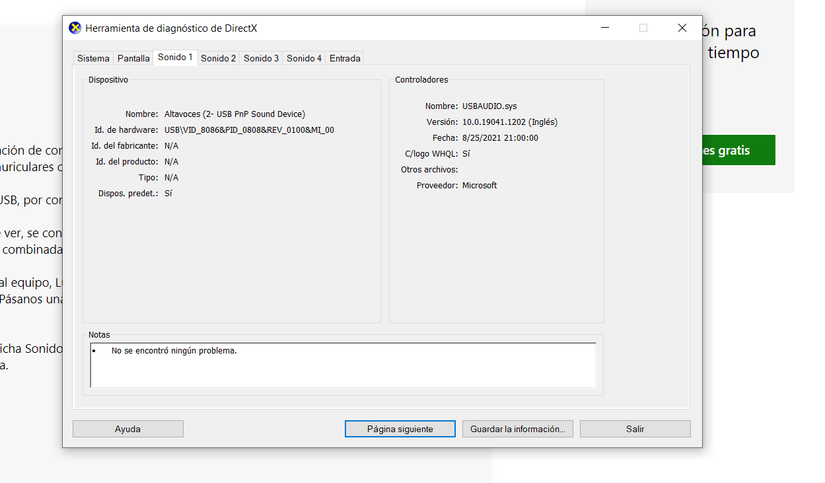Select driver name USBAUDIO.sys
The height and width of the screenshot is (483, 825).
pyautogui.click(x=489, y=106)
